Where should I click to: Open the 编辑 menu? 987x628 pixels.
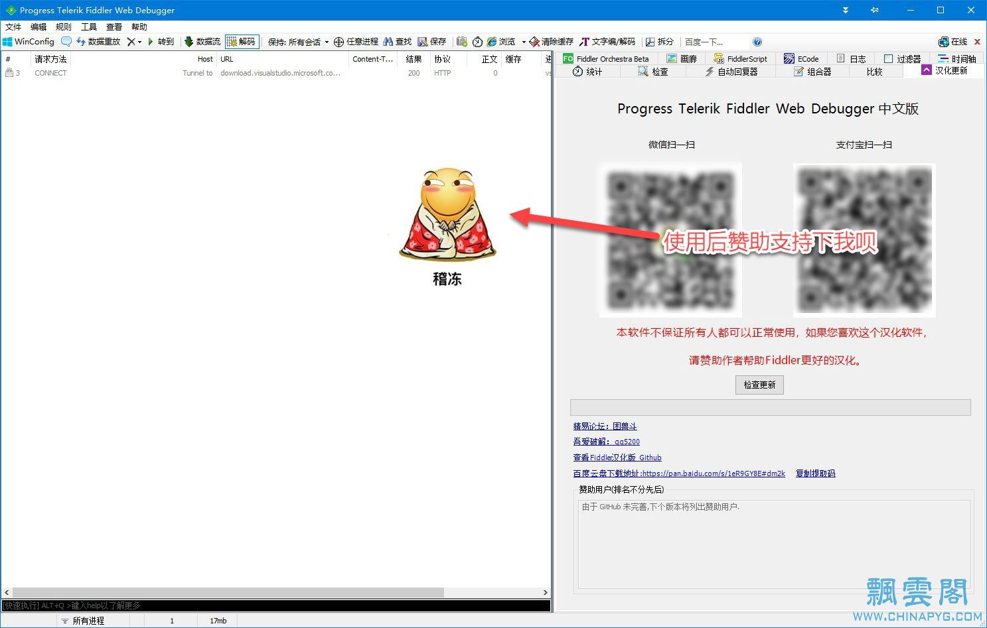coord(38,27)
